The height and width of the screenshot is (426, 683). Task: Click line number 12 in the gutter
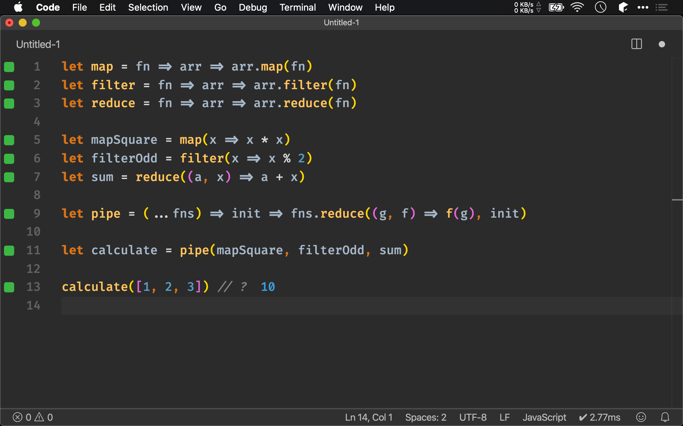(x=33, y=269)
